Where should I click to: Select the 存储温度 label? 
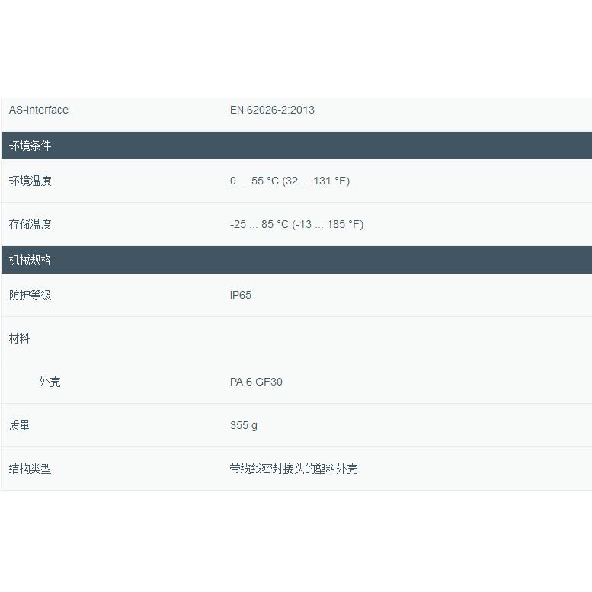click(x=30, y=224)
